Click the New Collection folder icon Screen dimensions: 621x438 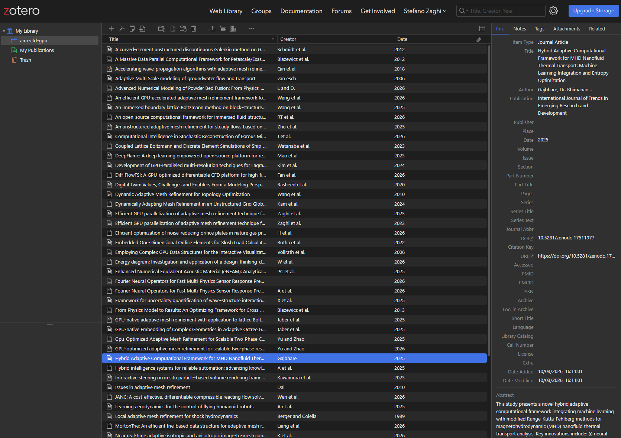coord(161,29)
